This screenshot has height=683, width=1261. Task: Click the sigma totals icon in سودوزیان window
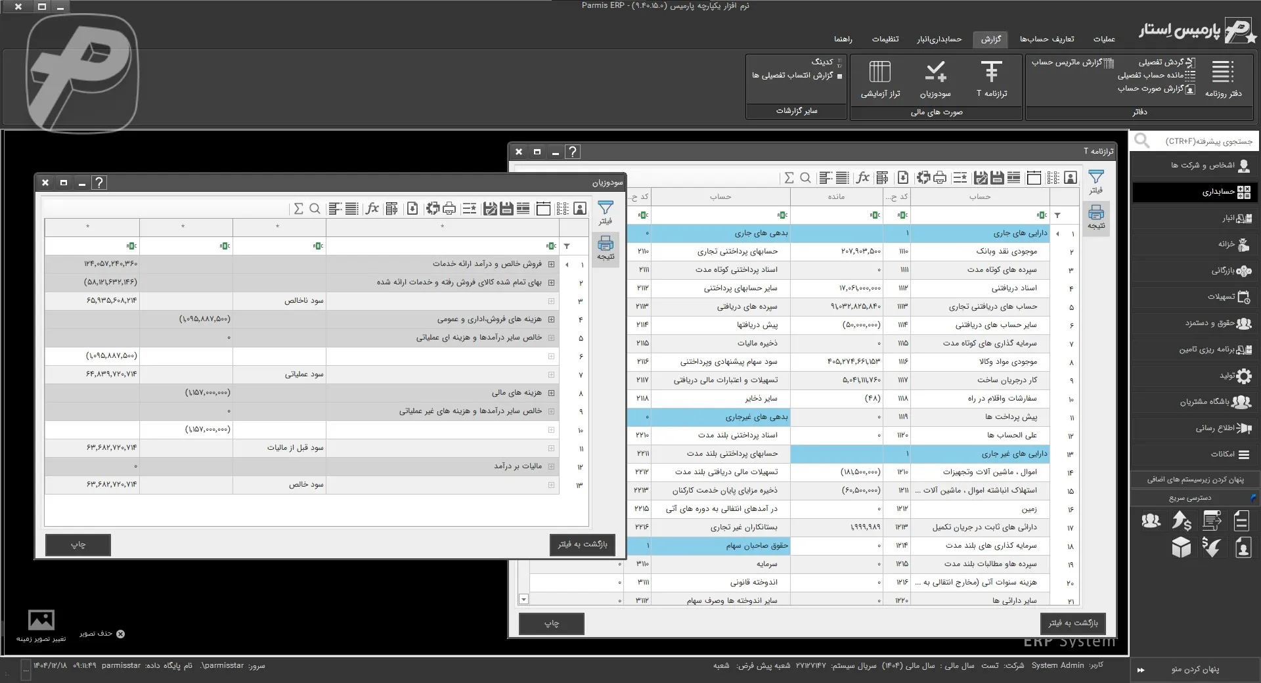coord(298,209)
